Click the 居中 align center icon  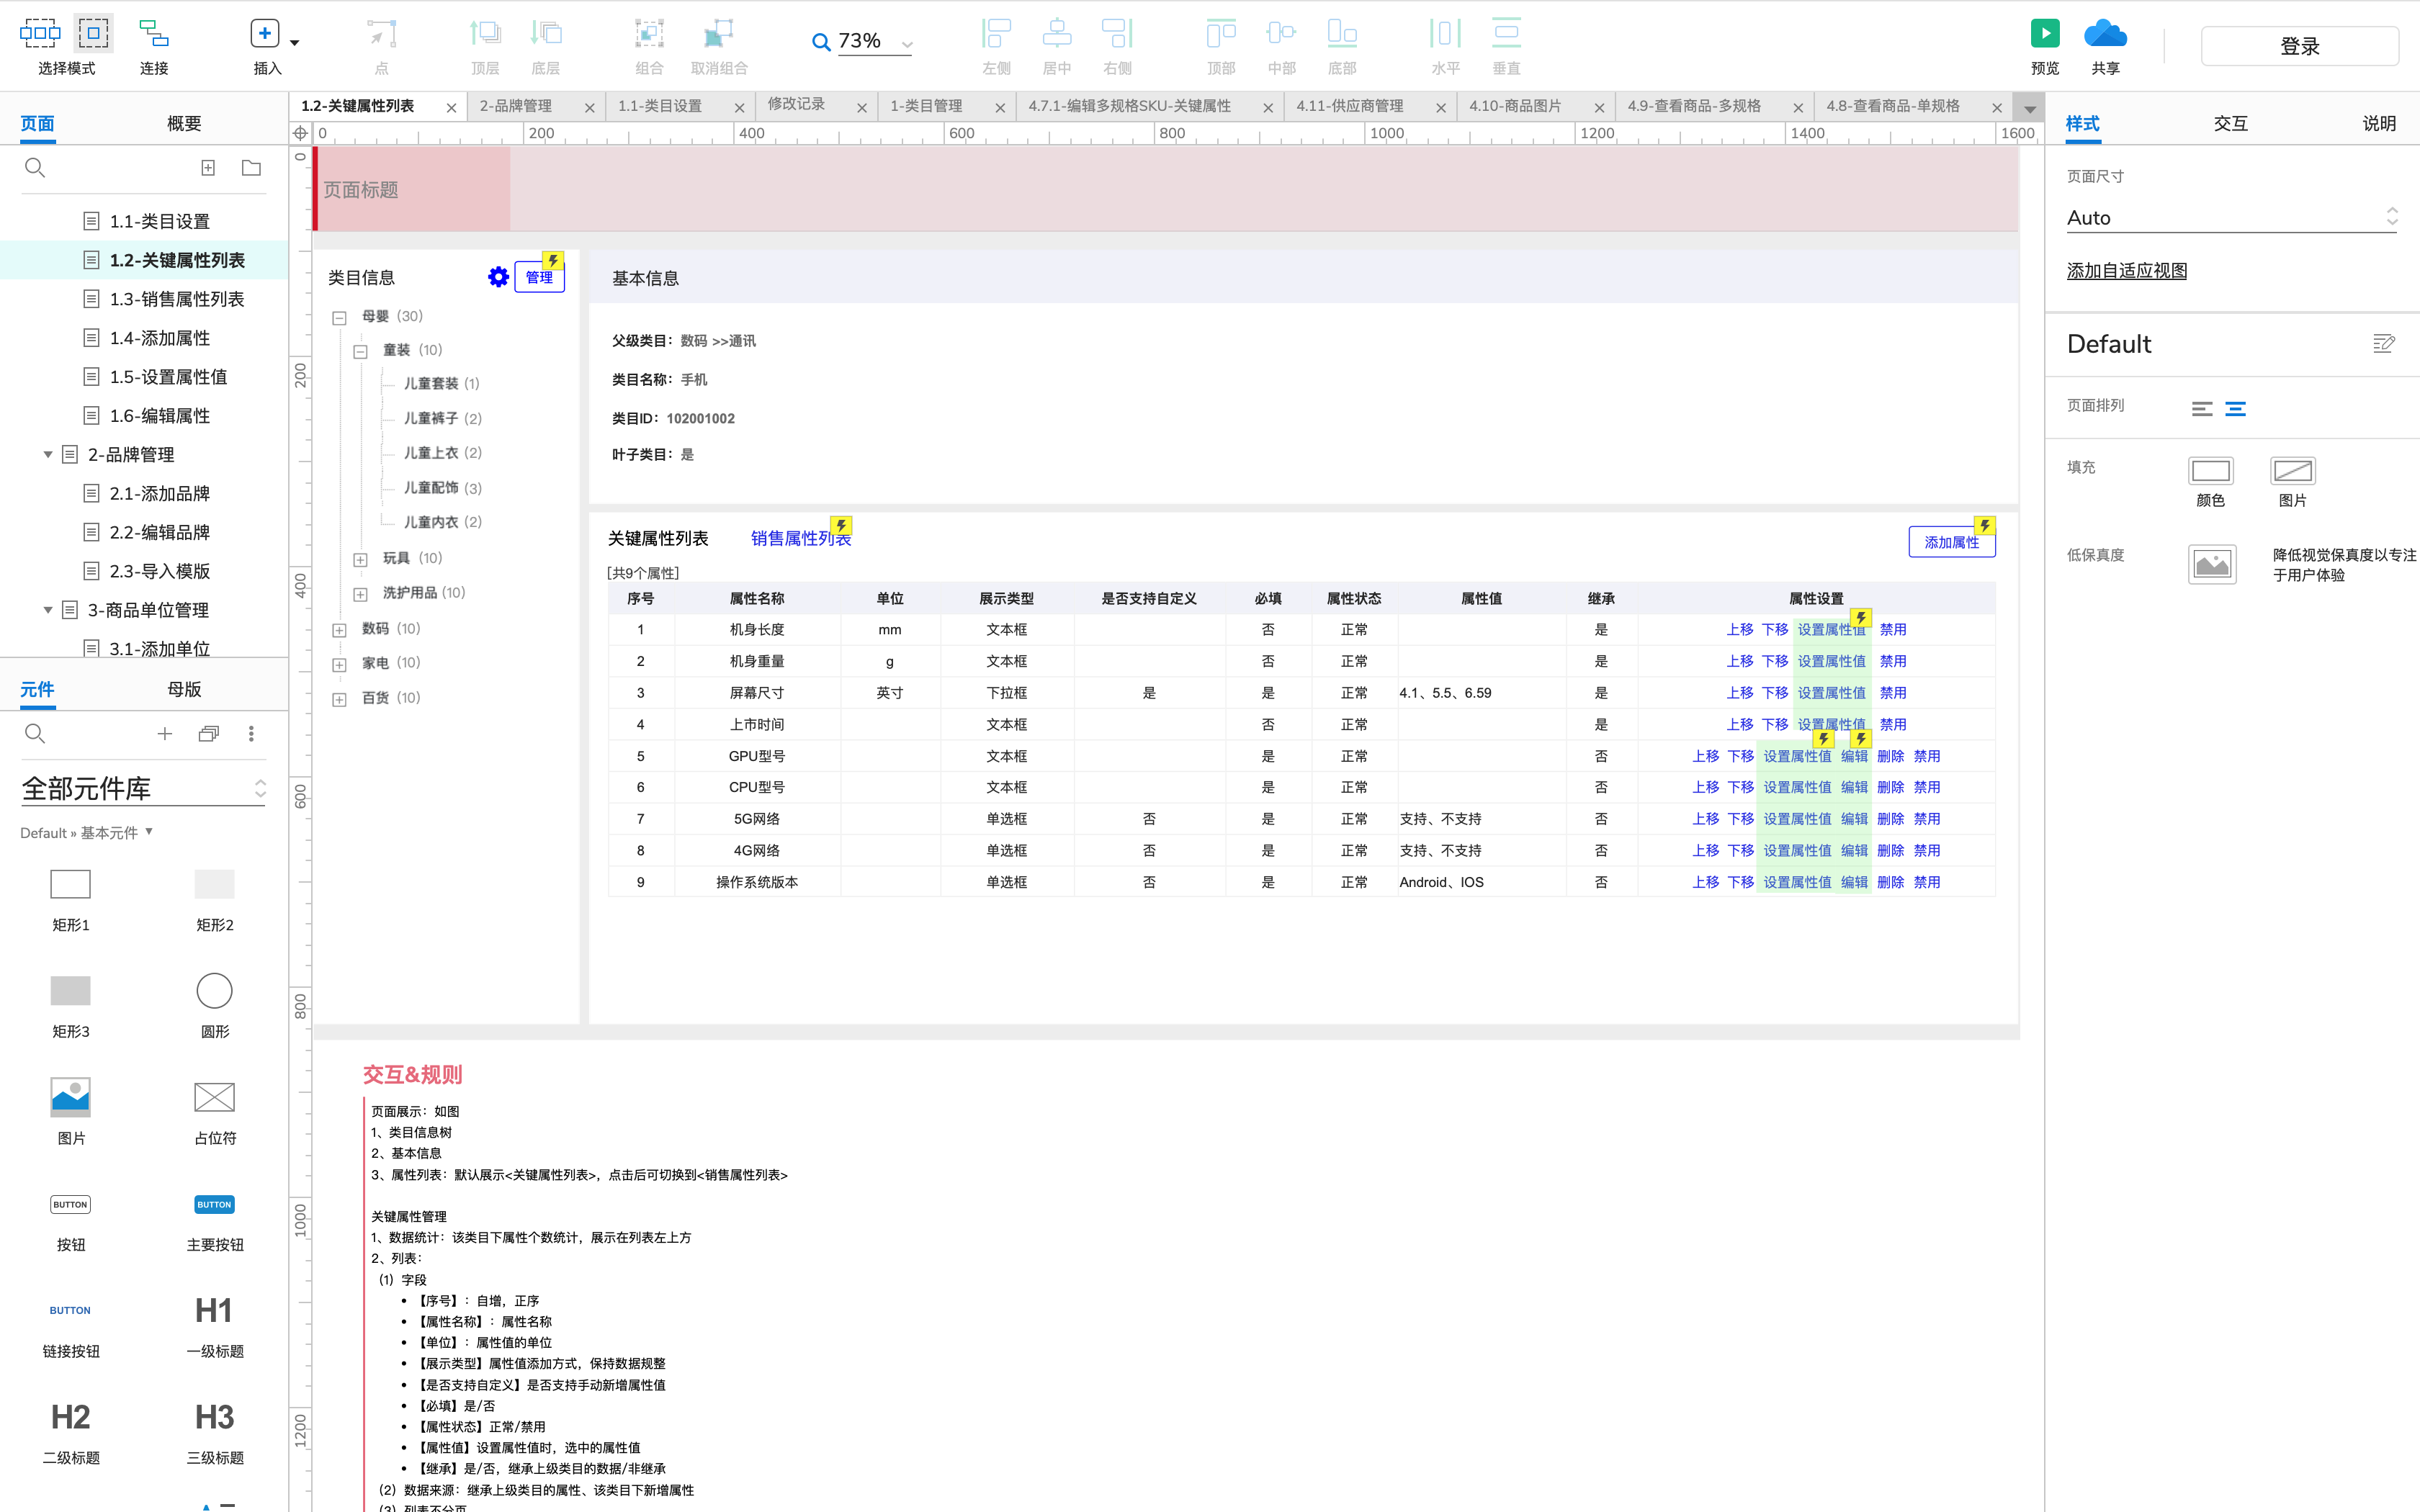pos(1057,33)
